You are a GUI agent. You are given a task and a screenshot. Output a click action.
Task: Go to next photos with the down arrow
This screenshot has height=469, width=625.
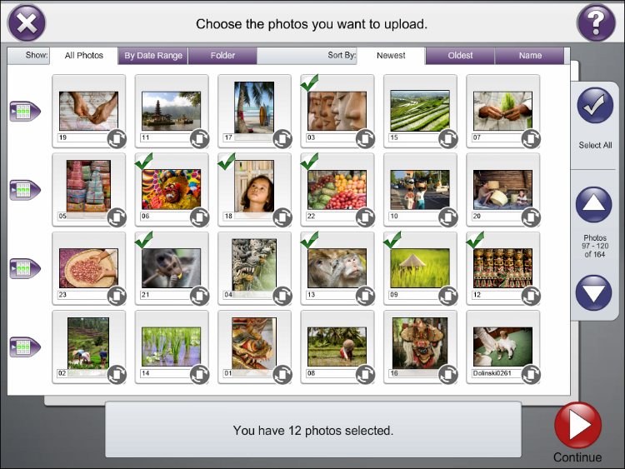coord(594,293)
